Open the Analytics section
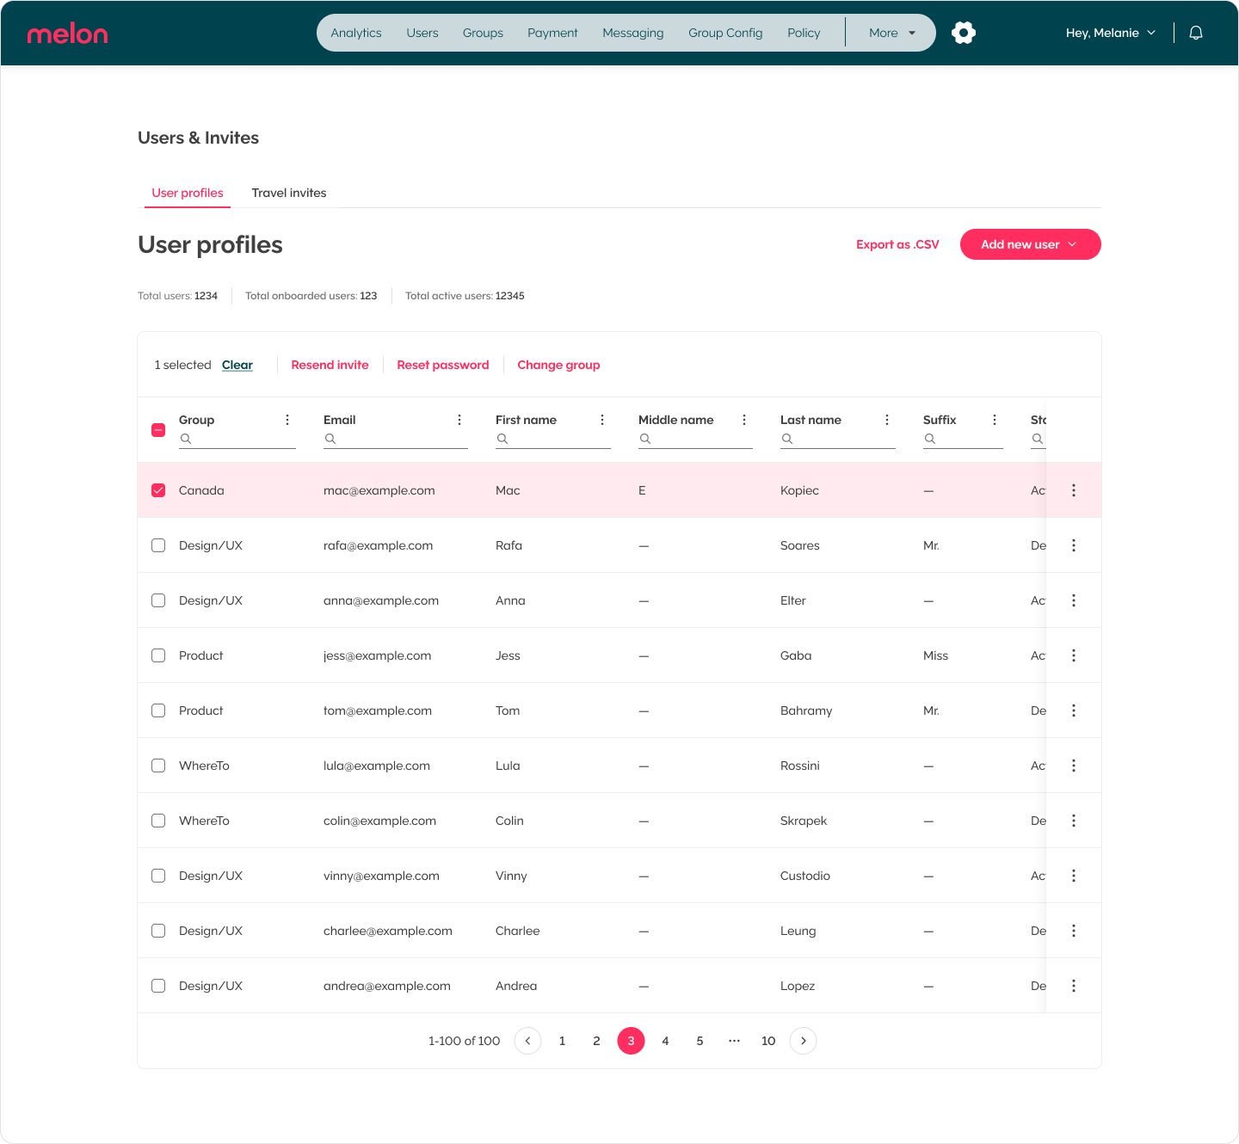Viewport: 1239px width, 1144px height. point(356,33)
